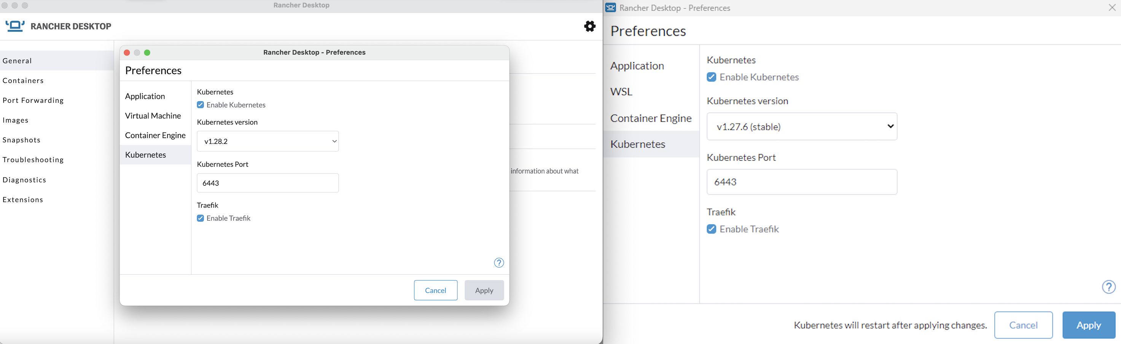
Task: Open Containers in main window sidebar
Action: 57,81
